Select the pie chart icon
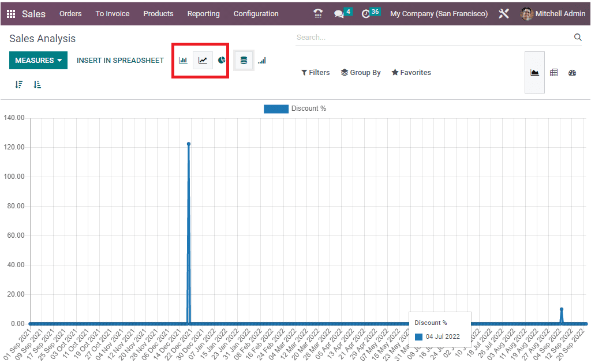The height and width of the screenshot is (363, 591). [x=222, y=60]
